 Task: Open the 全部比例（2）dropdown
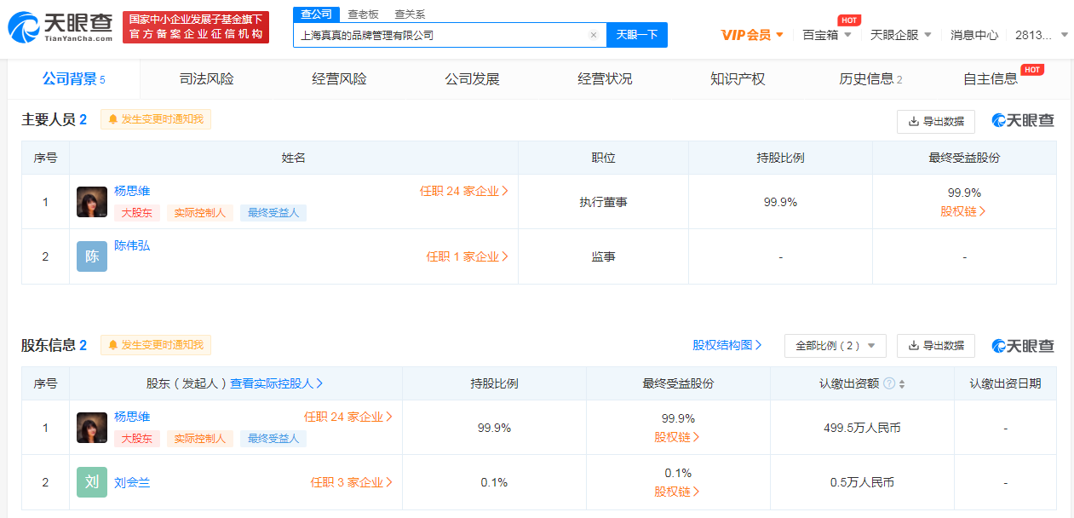[836, 346]
